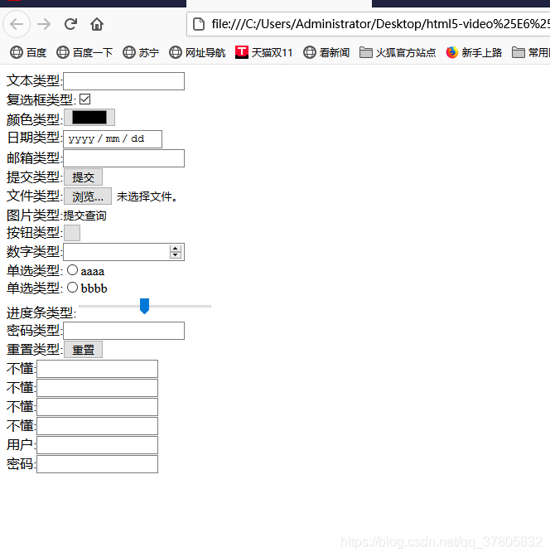550x557 pixels.
Task: Open the 新手上路 Firefox bookmark
Action: [474, 52]
